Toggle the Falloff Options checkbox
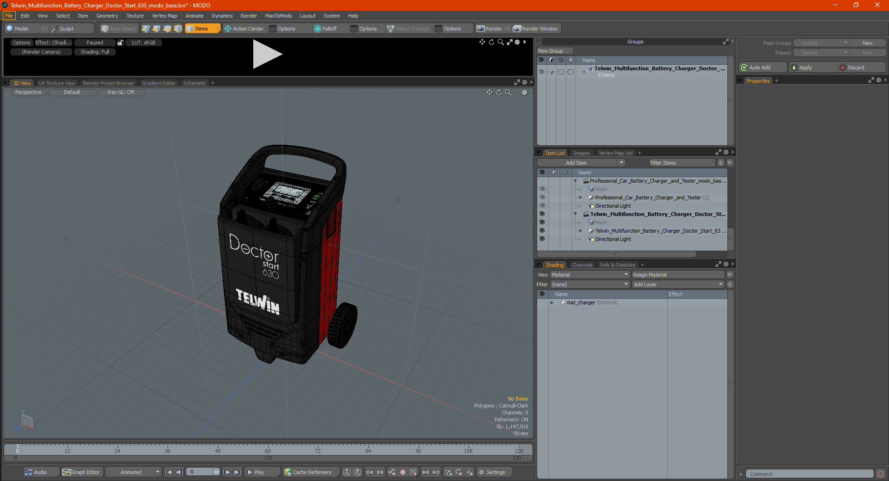The height and width of the screenshot is (481, 889). [354, 29]
